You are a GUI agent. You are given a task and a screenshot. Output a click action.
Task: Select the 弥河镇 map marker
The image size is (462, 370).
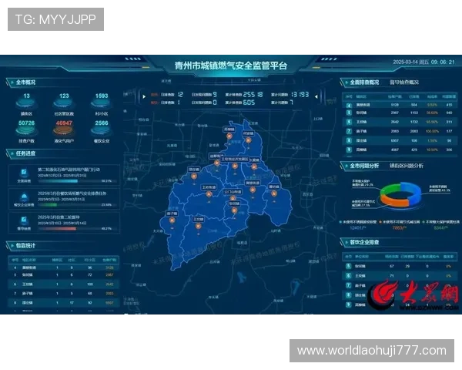click(234, 210)
